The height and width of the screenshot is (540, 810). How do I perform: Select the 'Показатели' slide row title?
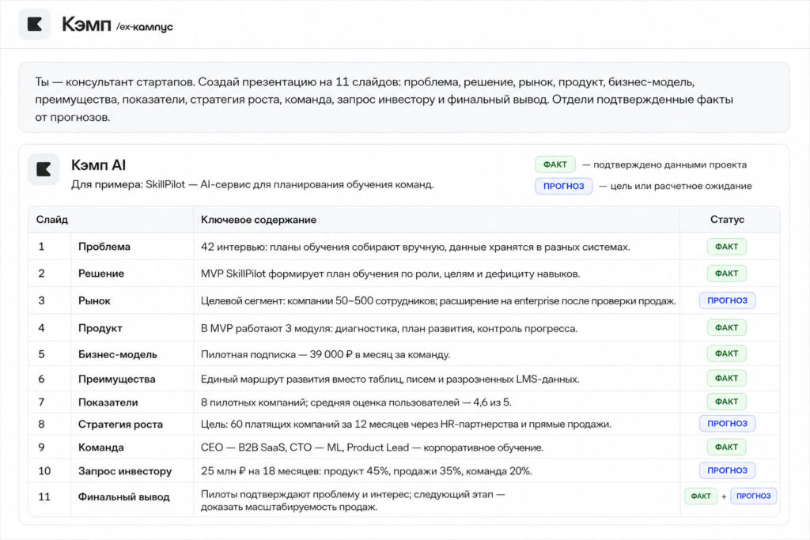108,402
